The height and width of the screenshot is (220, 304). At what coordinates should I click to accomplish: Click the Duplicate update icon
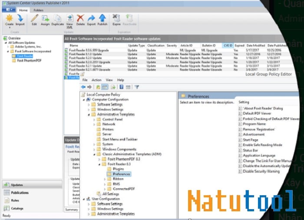tap(57, 20)
